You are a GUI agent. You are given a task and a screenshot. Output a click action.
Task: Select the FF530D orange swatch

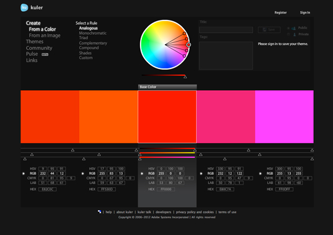tap(108, 117)
